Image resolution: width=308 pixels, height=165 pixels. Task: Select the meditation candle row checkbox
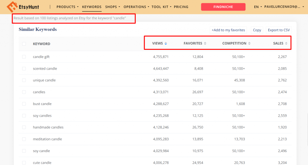coord(24,139)
